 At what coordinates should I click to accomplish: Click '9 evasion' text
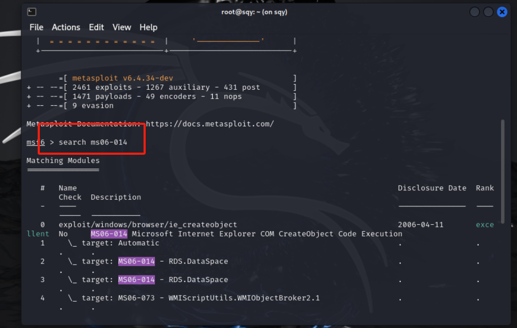tap(93, 106)
